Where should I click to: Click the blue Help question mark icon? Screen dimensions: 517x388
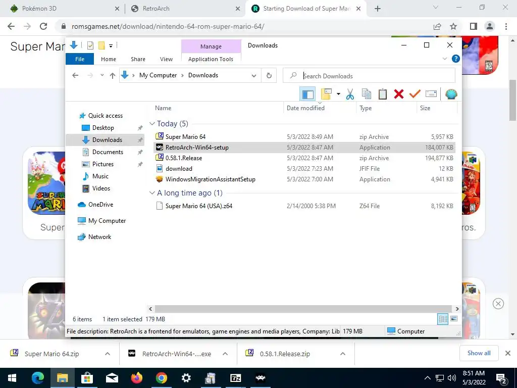[x=456, y=59]
